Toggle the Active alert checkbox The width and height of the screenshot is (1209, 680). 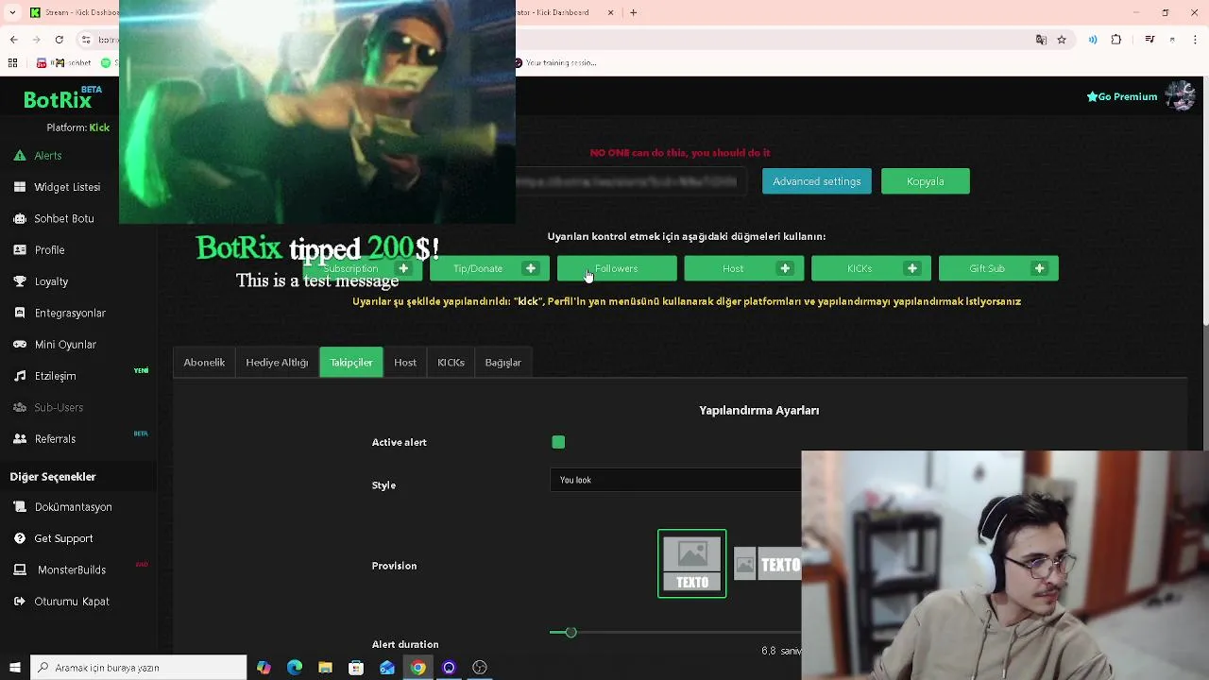(558, 442)
